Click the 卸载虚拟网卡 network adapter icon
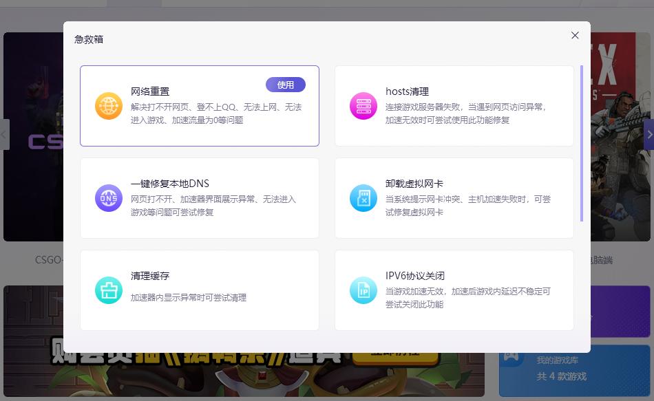654x401 pixels. click(363, 197)
